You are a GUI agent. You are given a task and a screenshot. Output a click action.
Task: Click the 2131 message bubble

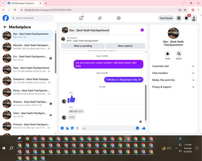pos(72,117)
